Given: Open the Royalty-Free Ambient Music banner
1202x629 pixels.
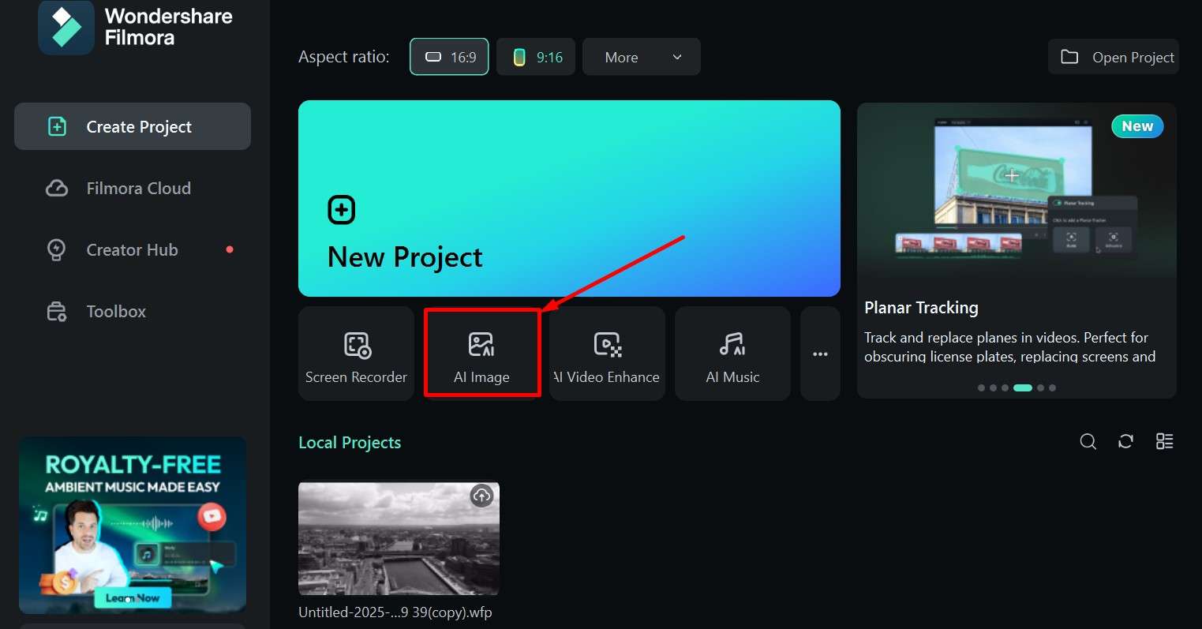Looking at the screenshot, I should click(x=133, y=526).
